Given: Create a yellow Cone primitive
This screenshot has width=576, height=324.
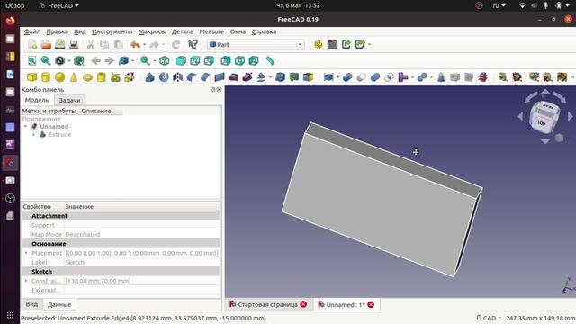Looking at the screenshot, I should [x=74, y=77].
